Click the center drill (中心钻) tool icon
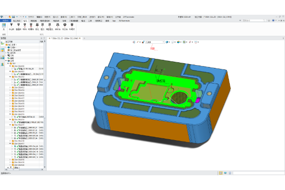This screenshot has width=285, height=190. [11, 28]
